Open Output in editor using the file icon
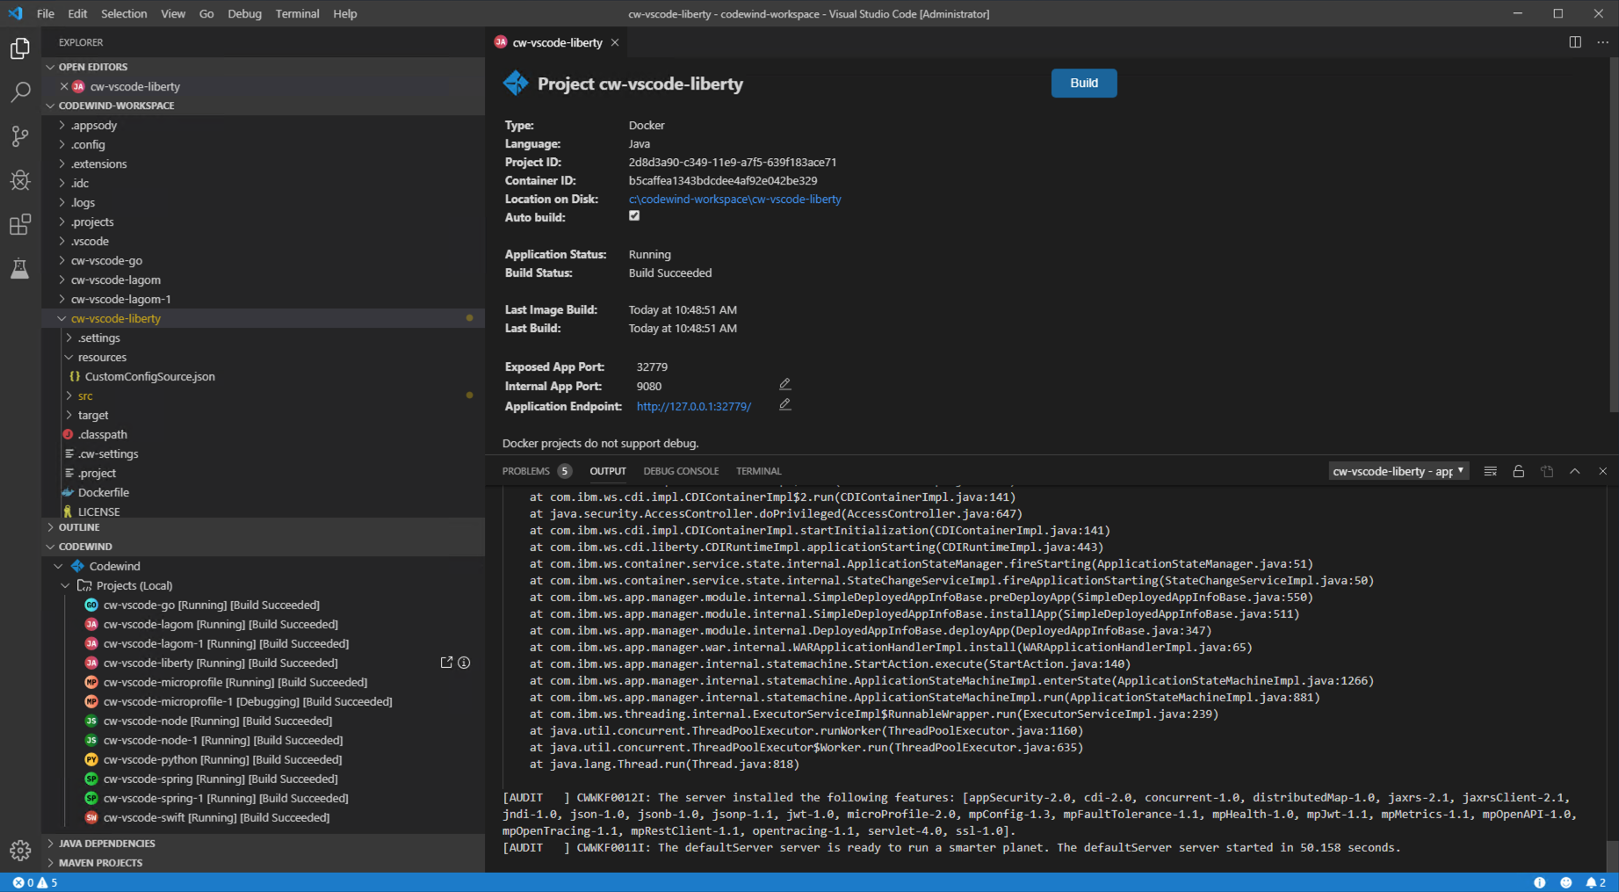The image size is (1619, 892). (x=1547, y=471)
